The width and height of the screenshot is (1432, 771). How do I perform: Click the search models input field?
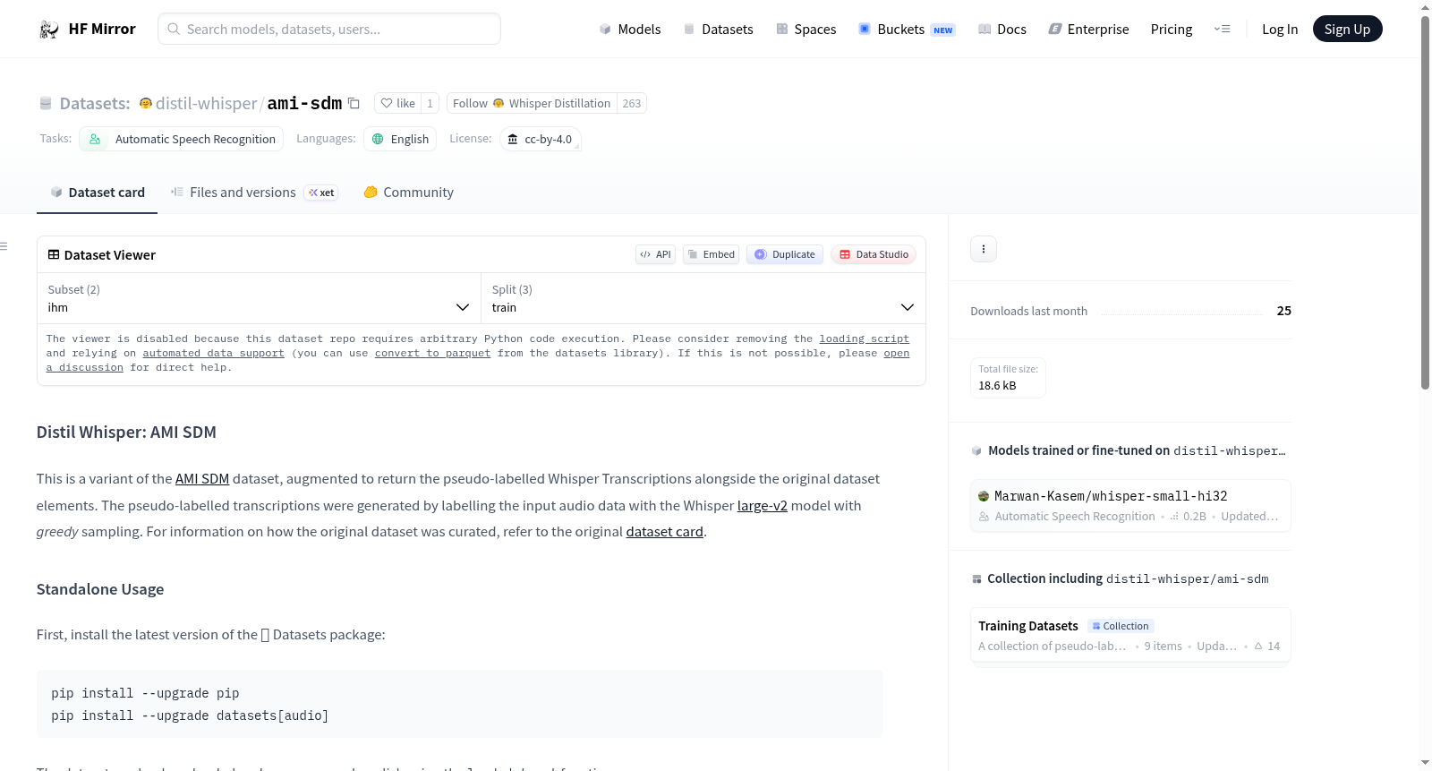tap(329, 29)
